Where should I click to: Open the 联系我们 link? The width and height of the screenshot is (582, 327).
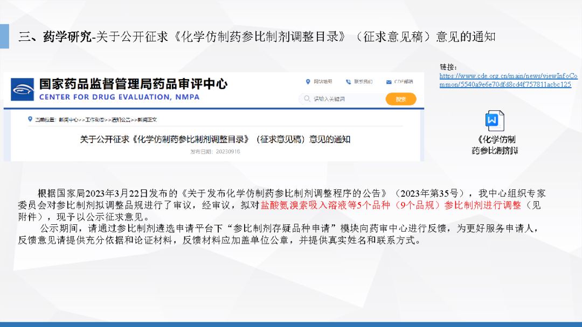(363, 82)
